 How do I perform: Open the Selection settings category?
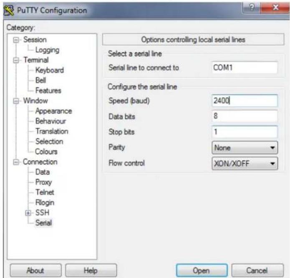pyautogui.click(x=49, y=141)
